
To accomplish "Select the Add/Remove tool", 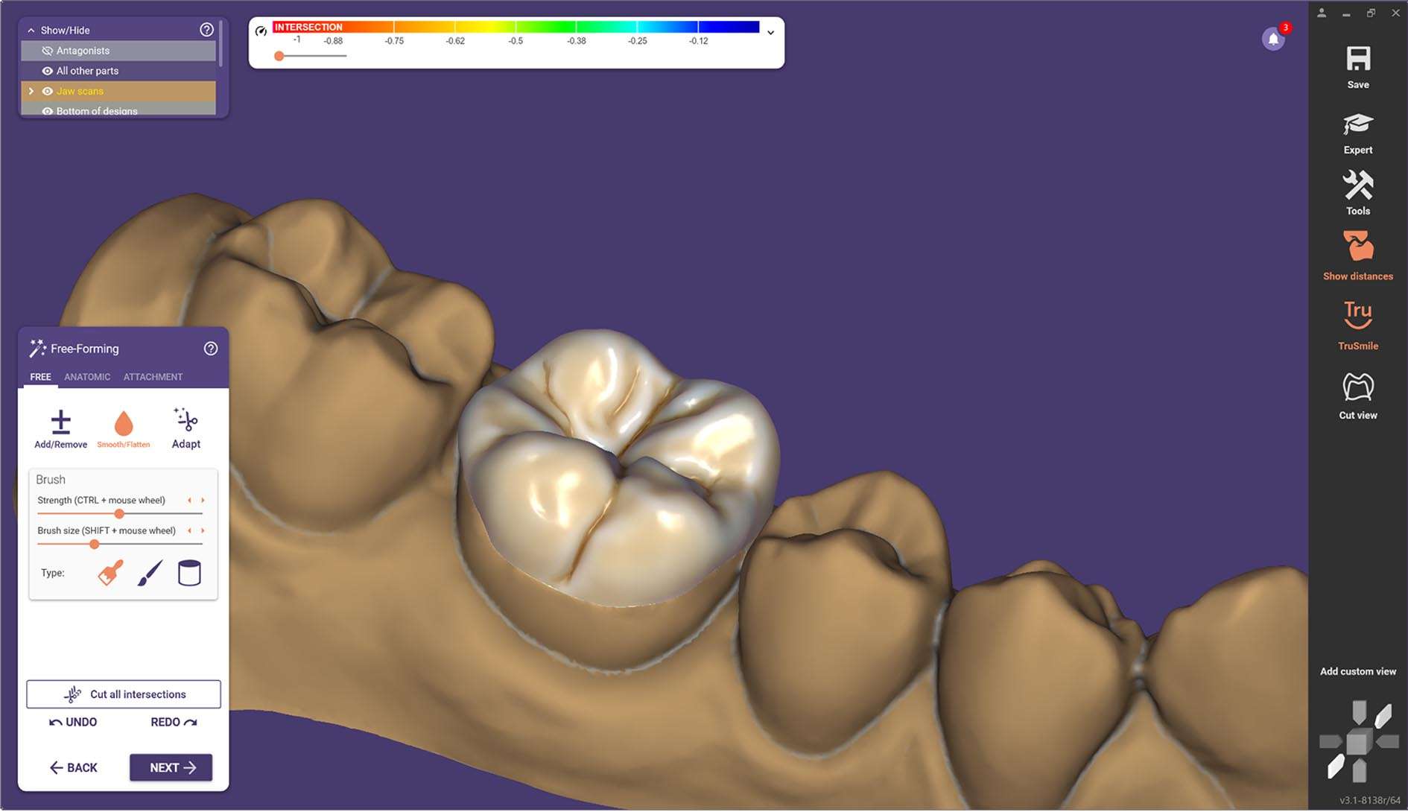I will click(60, 422).
